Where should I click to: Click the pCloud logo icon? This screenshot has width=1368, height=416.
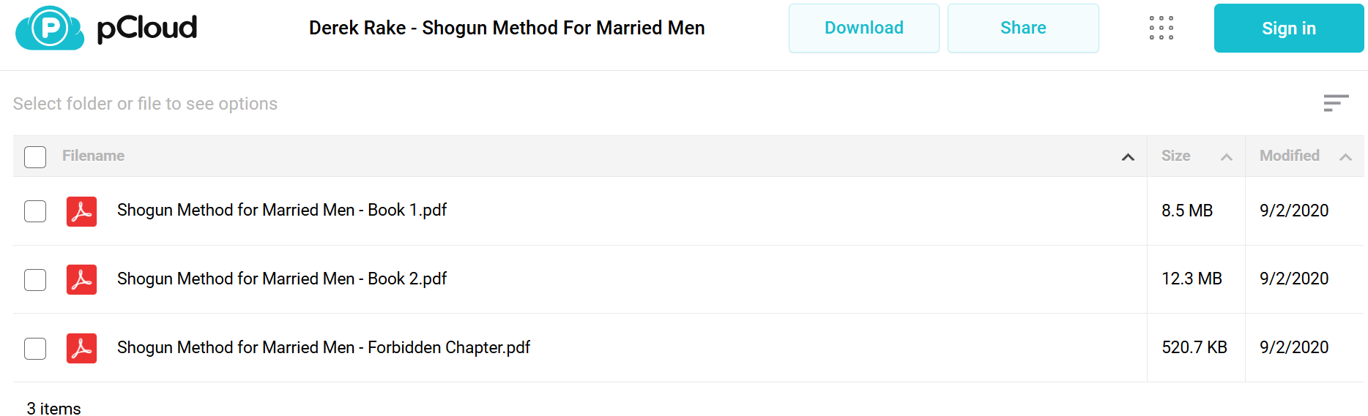50,28
